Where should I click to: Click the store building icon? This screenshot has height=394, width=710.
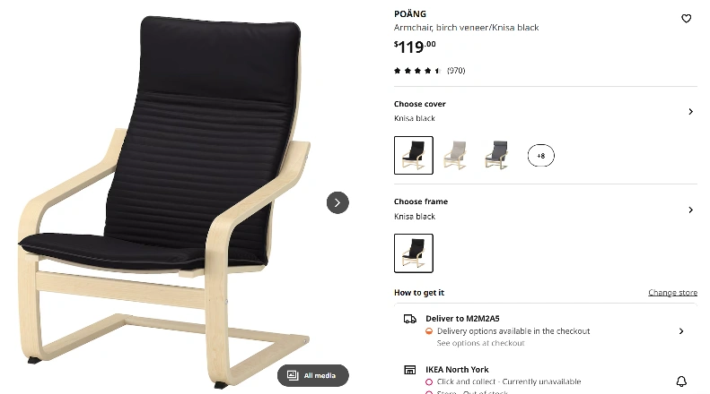(410, 370)
